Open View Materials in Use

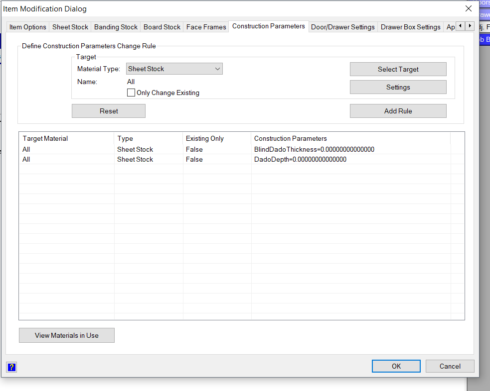click(x=67, y=335)
